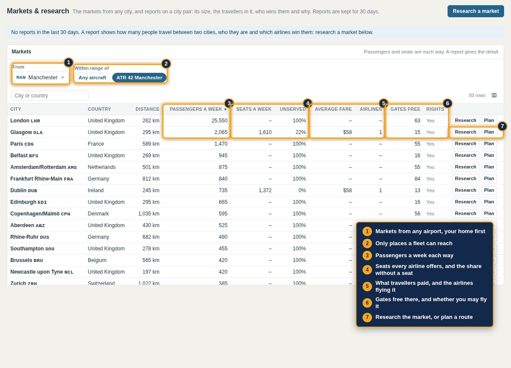Screen dimensions: 511x368
Task: Clear the Manchester origin with the × icon
Action: click(63, 78)
